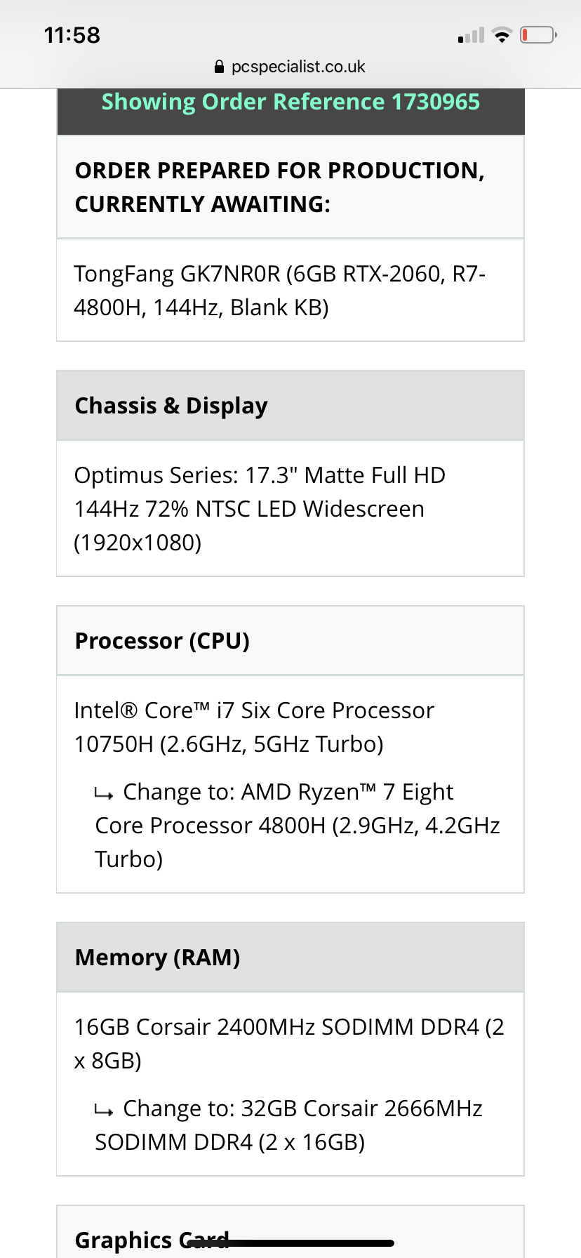Viewport: 581px width, 1258px height.
Task: Tap the Wi-Fi status icon
Action: pyautogui.click(x=502, y=35)
